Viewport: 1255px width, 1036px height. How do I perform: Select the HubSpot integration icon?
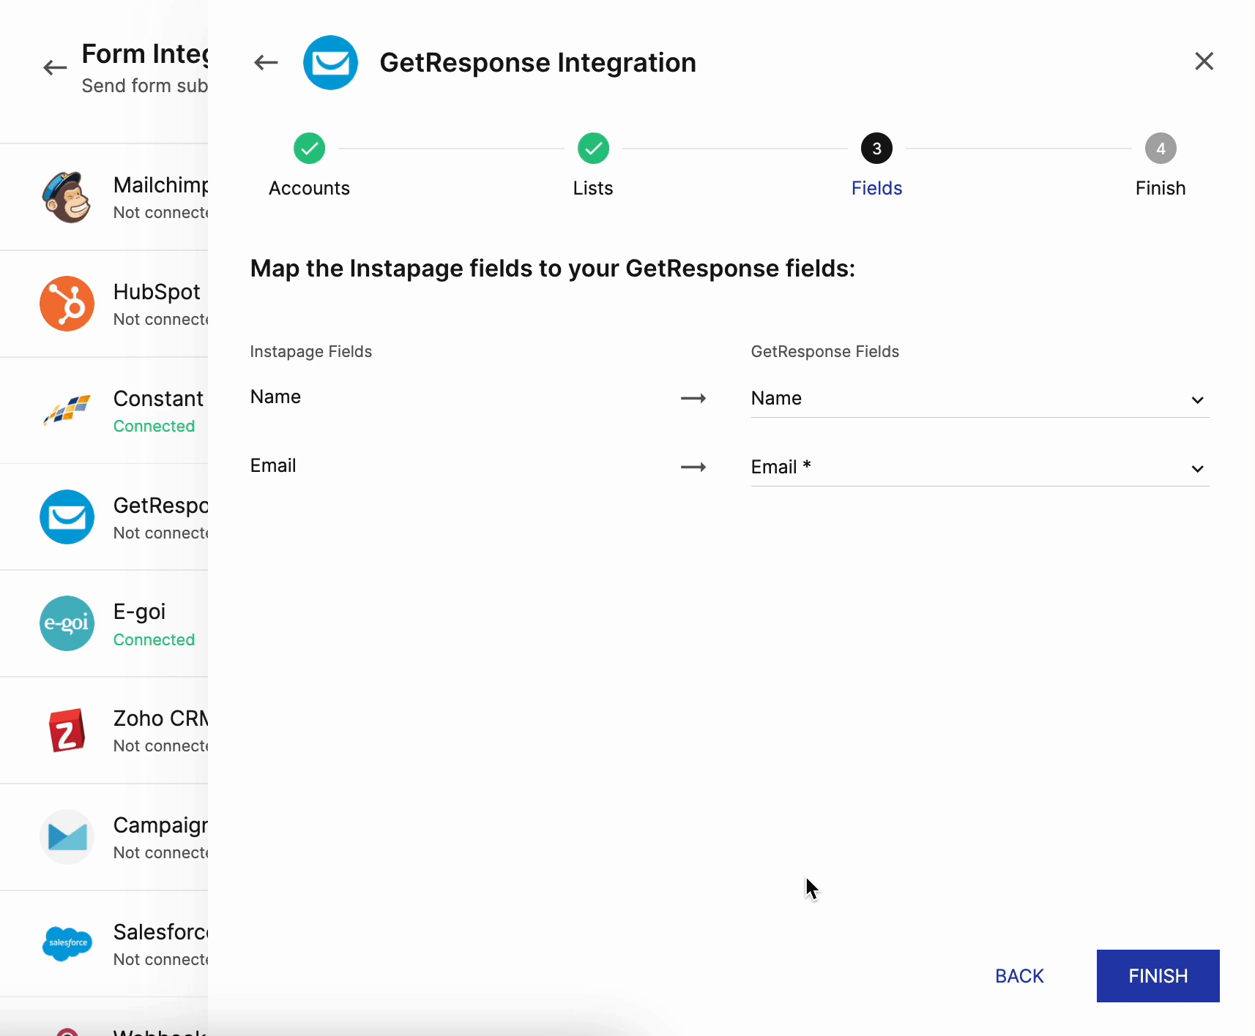(x=67, y=304)
